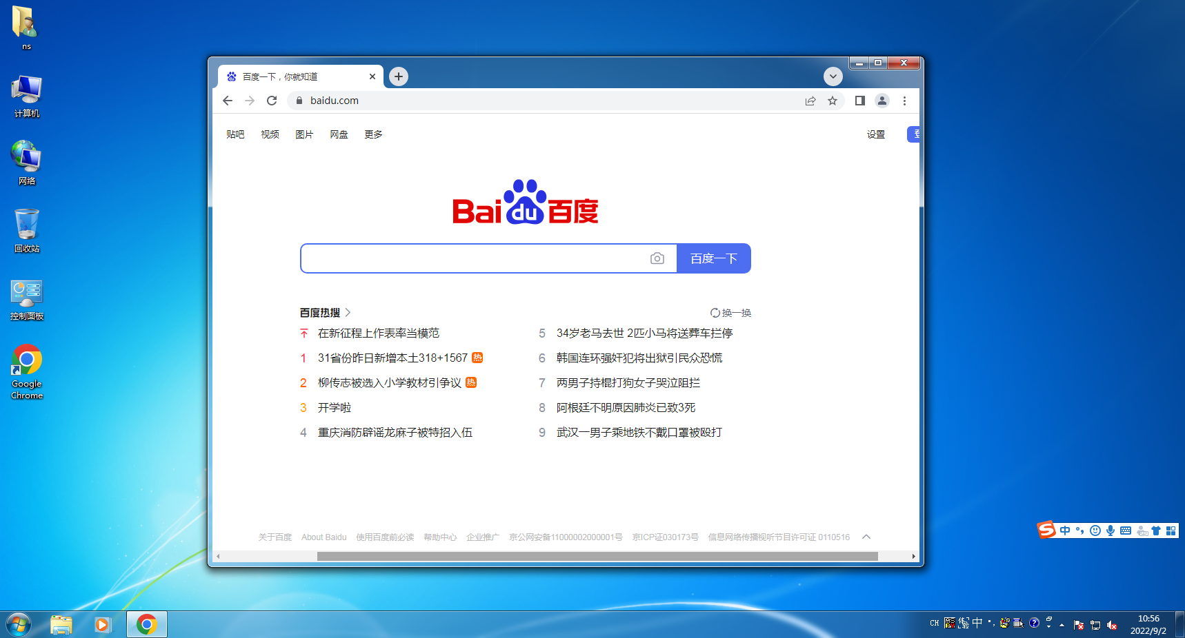Open the Chrome profile avatar
1185x638 pixels.
(x=882, y=101)
